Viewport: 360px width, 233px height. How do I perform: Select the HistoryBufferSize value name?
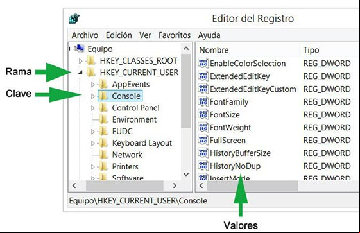pyautogui.click(x=240, y=153)
